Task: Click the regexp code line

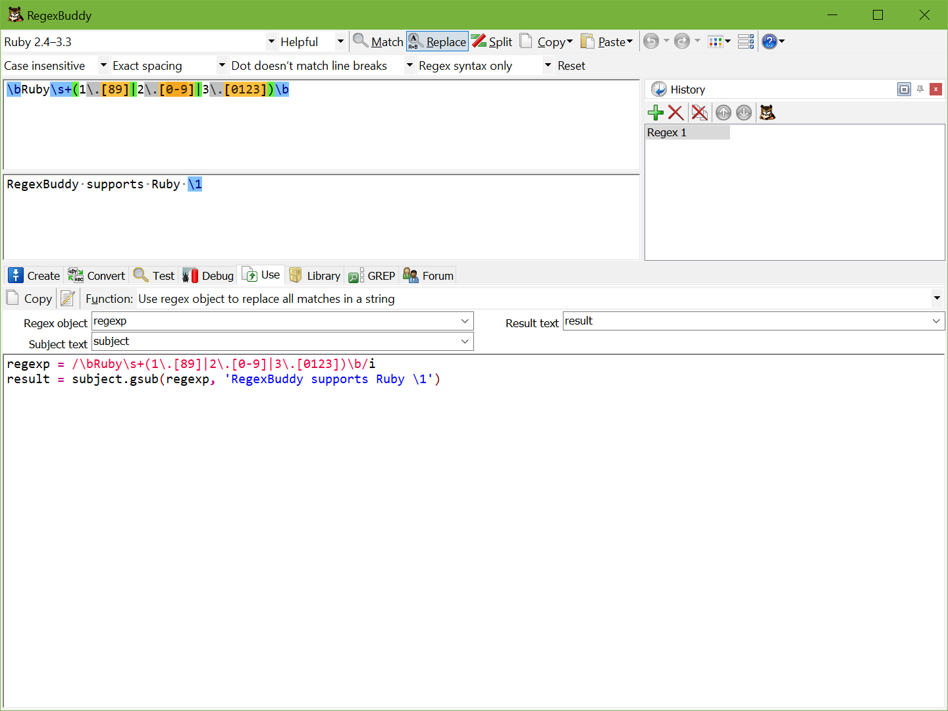Action: click(191, 364)
